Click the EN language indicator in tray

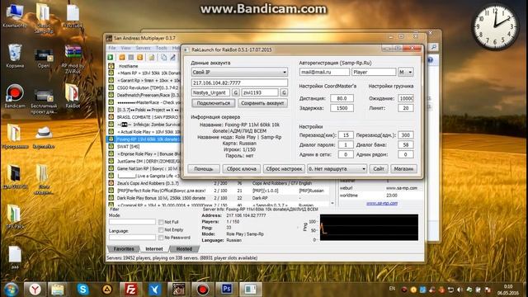click(x=392, y=289)
